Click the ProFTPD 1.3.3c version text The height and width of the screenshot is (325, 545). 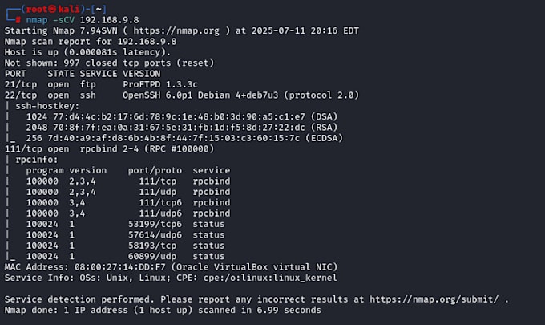click(x=160, y=84)
